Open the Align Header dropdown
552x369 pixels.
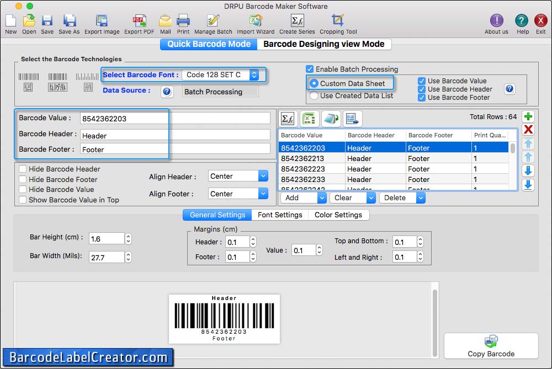238,176
